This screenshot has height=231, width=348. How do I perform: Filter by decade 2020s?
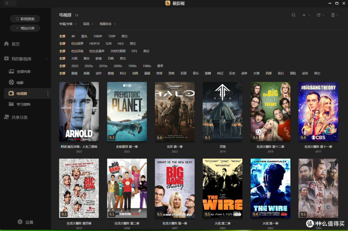89,66
